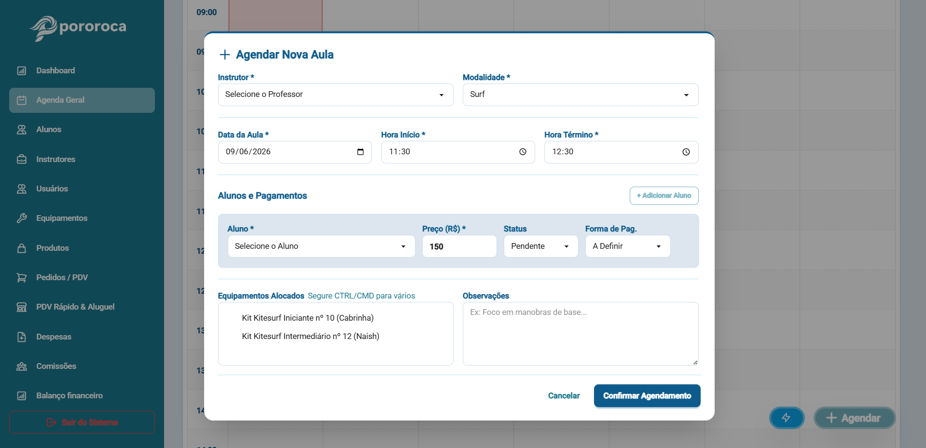Image resolution: width=926 pixels, height=448 pixels.
Task: Go to Despesas
Action: tap(82, 337)
